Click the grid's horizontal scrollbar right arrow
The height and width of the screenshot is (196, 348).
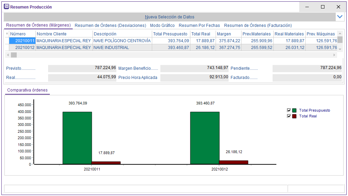tap(334, 55)
